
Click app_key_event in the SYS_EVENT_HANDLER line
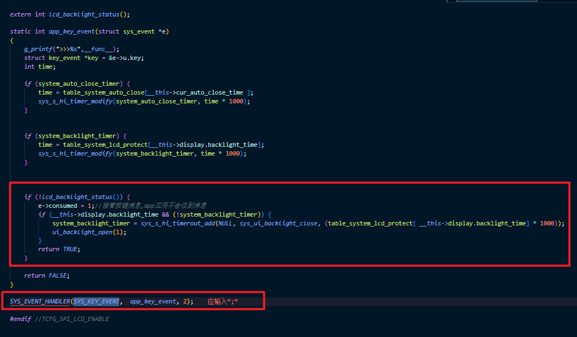pos(153,301)
